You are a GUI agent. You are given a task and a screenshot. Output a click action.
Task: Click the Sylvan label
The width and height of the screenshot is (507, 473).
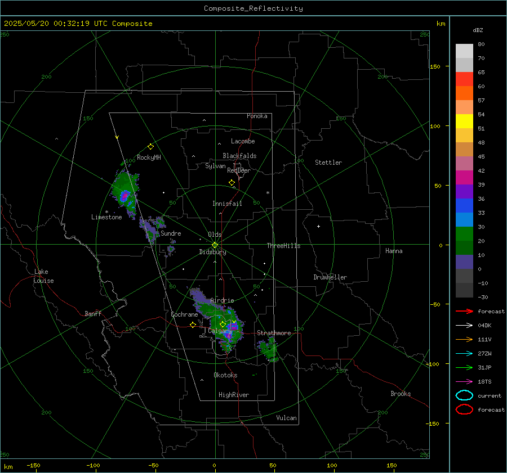pyautogui.click(x=215, y=166)
